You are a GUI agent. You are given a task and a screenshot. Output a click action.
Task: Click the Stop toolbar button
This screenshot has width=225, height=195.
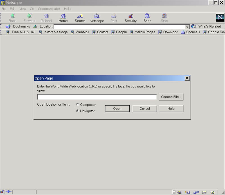coord(164,18)
